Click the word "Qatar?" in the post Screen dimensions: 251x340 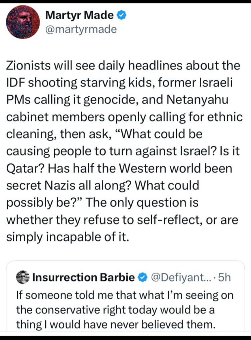coord(25,168)
